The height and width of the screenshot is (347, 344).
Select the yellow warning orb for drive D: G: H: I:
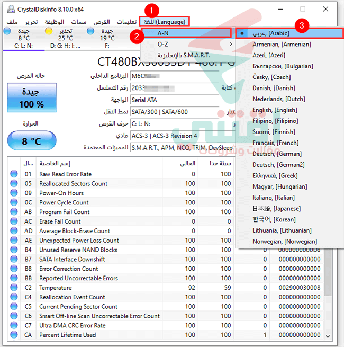[49, 31]
